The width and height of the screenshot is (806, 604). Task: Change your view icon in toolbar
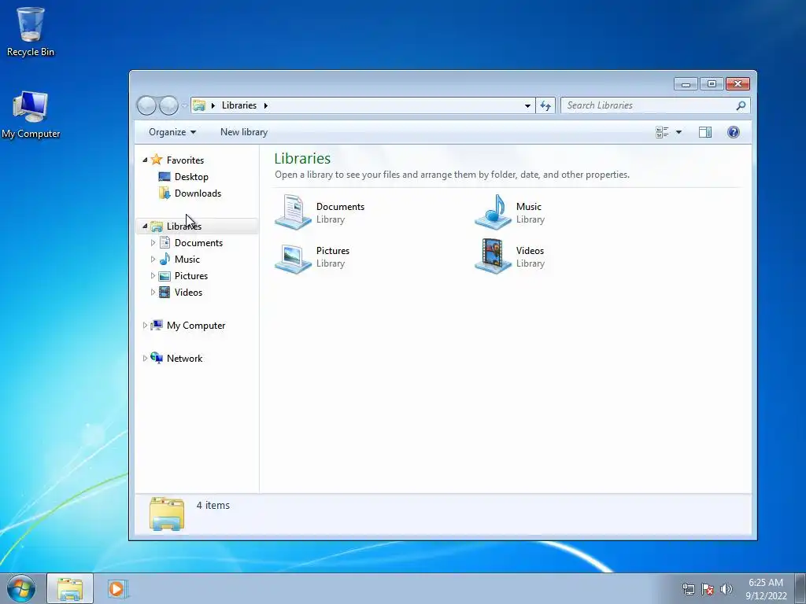[662, 132]
